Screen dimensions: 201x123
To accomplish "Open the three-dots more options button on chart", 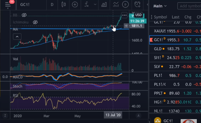I will (x=124, y=15).
